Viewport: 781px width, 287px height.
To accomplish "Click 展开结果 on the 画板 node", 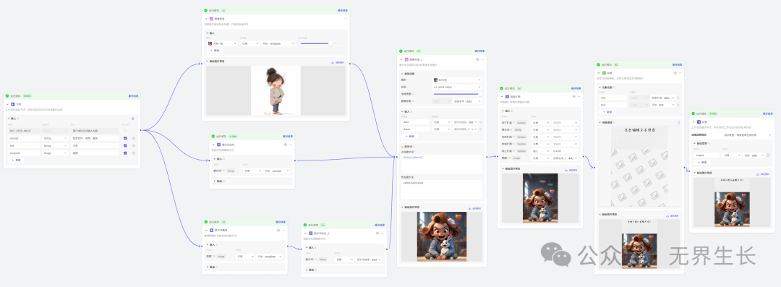I will (678, 64).
